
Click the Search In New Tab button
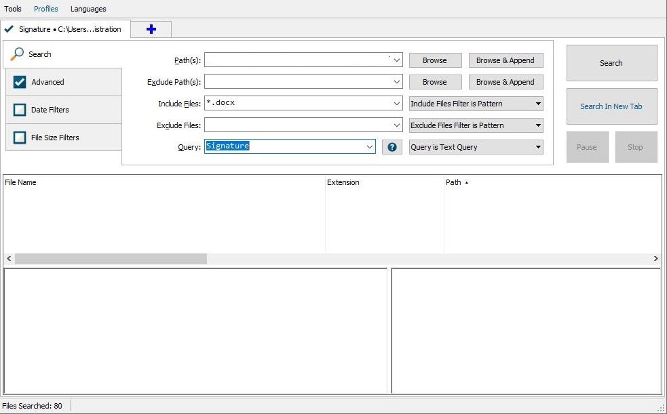(611, 106)
